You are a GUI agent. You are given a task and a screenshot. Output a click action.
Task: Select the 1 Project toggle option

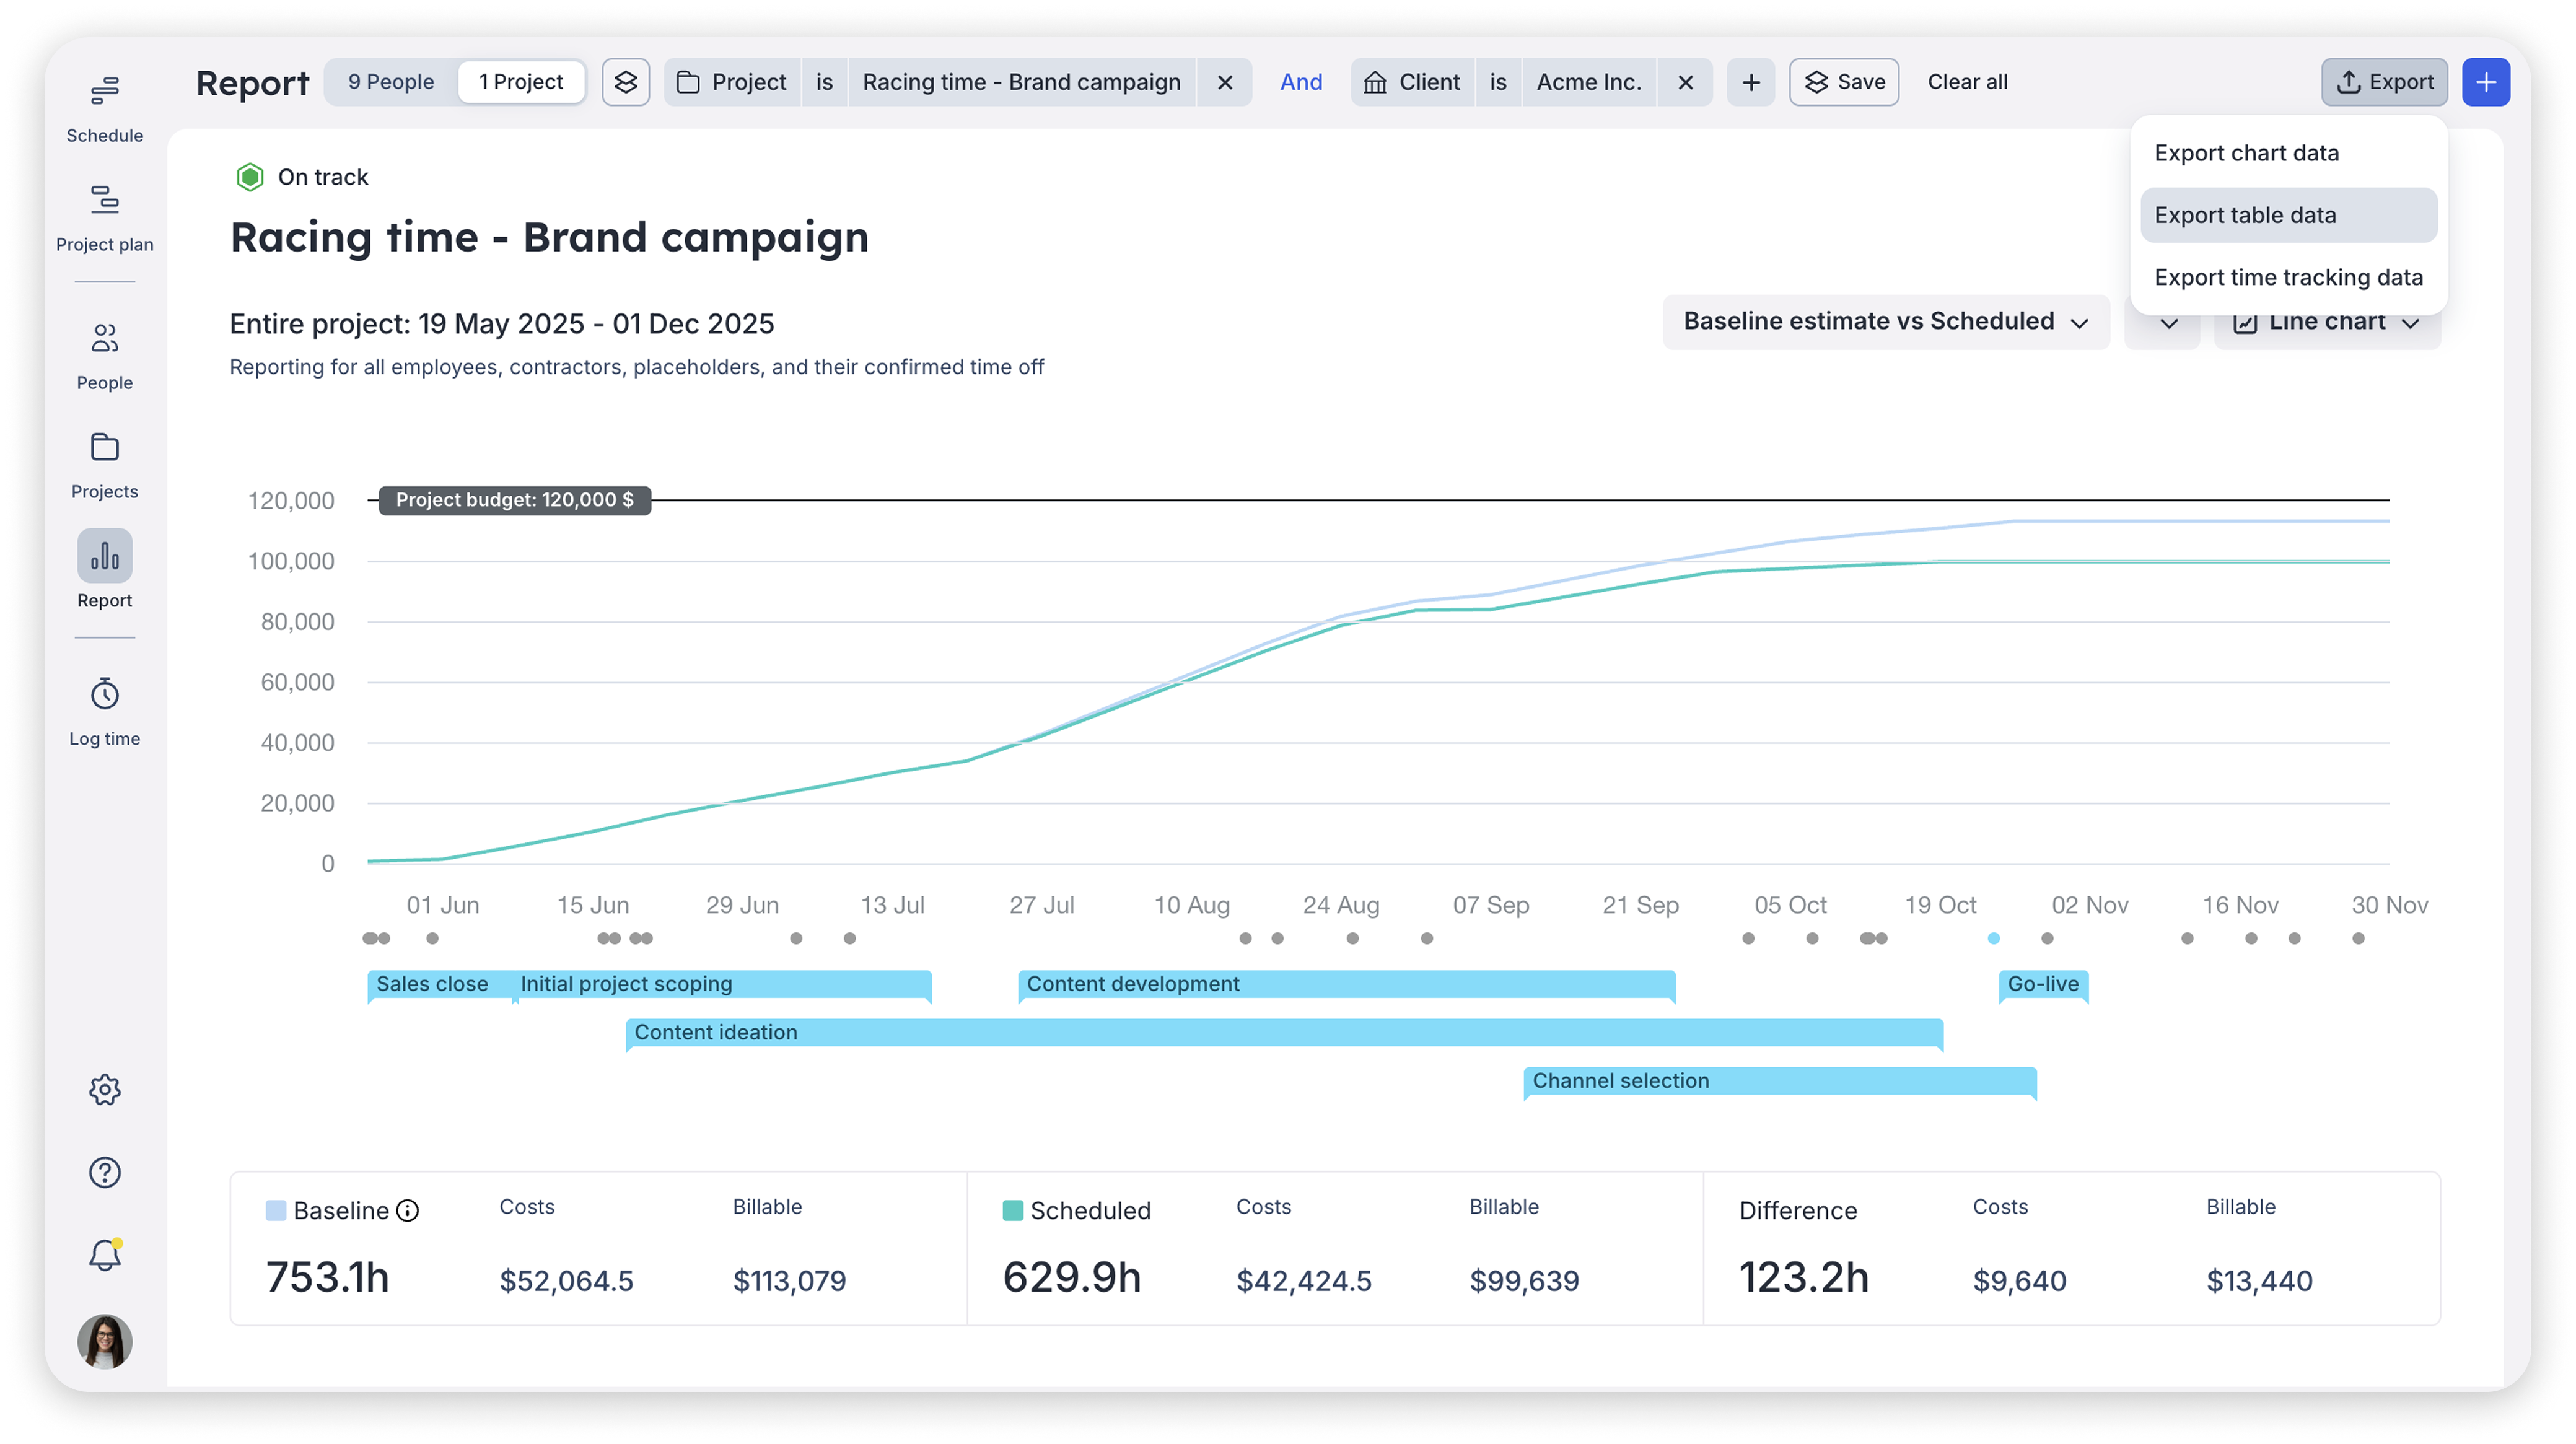[521, 82]
